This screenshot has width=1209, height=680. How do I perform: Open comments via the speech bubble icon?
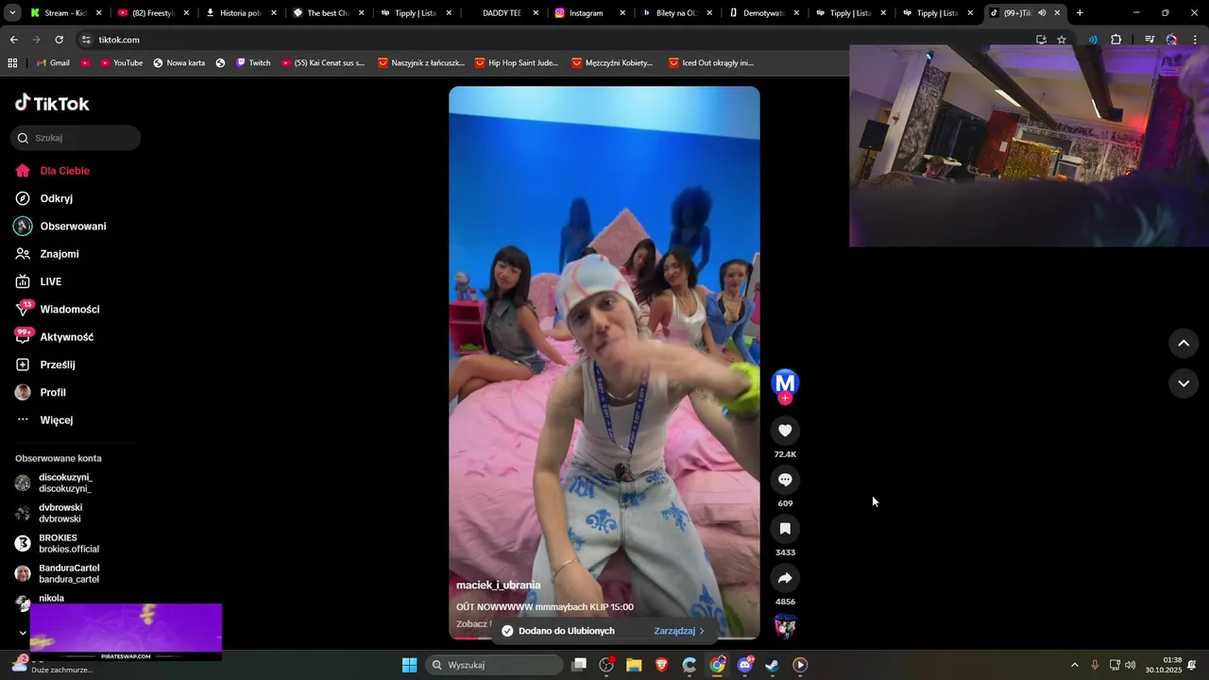[x=785, y=480]
